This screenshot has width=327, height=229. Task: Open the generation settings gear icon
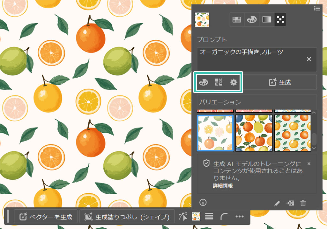234,82
